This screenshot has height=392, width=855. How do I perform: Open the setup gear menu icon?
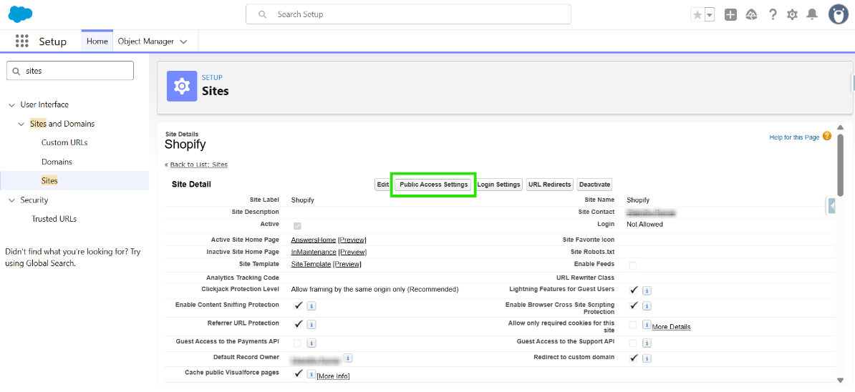(792, 15)
